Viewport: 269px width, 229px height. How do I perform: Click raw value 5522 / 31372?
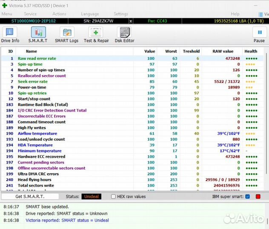point(227,81)
